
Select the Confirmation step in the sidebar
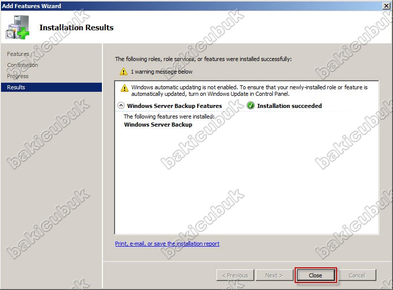pos(23,65)
